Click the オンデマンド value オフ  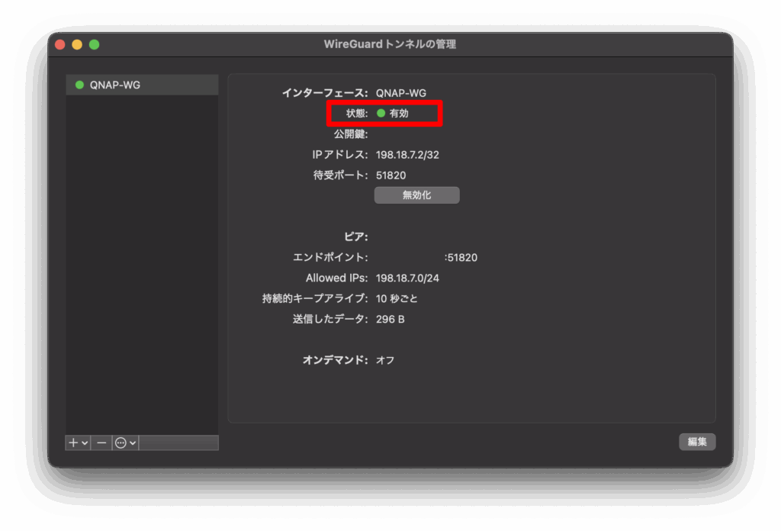click(385, 360)
